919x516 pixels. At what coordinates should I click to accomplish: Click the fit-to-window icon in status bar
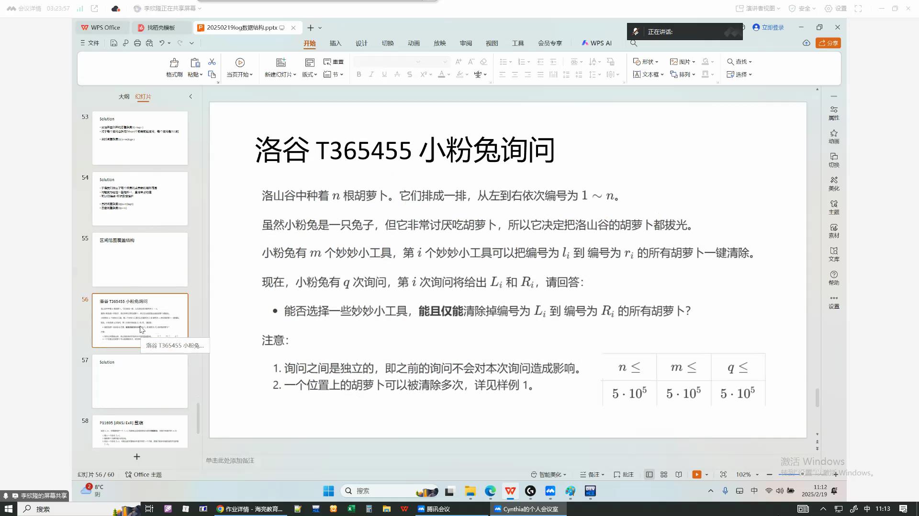tap(723, 474)
